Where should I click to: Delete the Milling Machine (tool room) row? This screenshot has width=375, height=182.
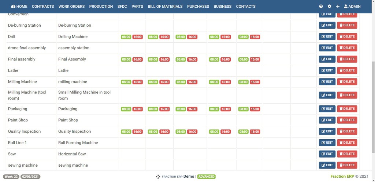(347, 95)
